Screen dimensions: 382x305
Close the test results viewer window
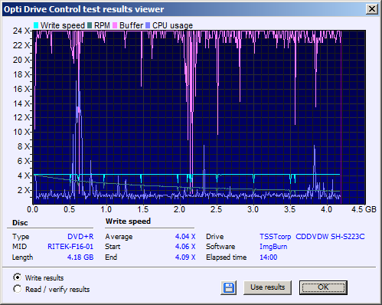372,9
